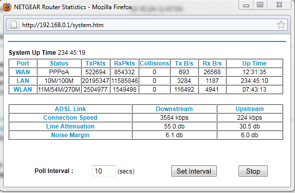Click the Noise Margin row label

(x=70, y=135)
